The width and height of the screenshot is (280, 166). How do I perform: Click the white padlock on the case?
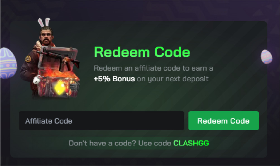(37, 80)
